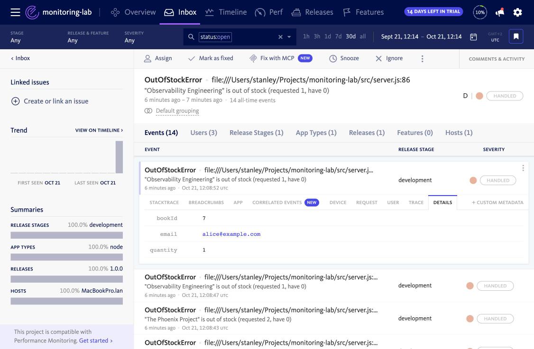Open the Correlated Events tab
Screen dimensions: 534x349
tap(285, 202)
